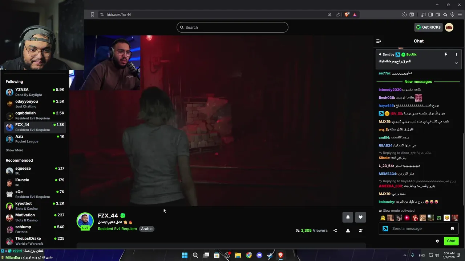The height and width of the screenshot is (261, 465).
Task: Click the Arabic language tag
Action: tap(147, 229)
